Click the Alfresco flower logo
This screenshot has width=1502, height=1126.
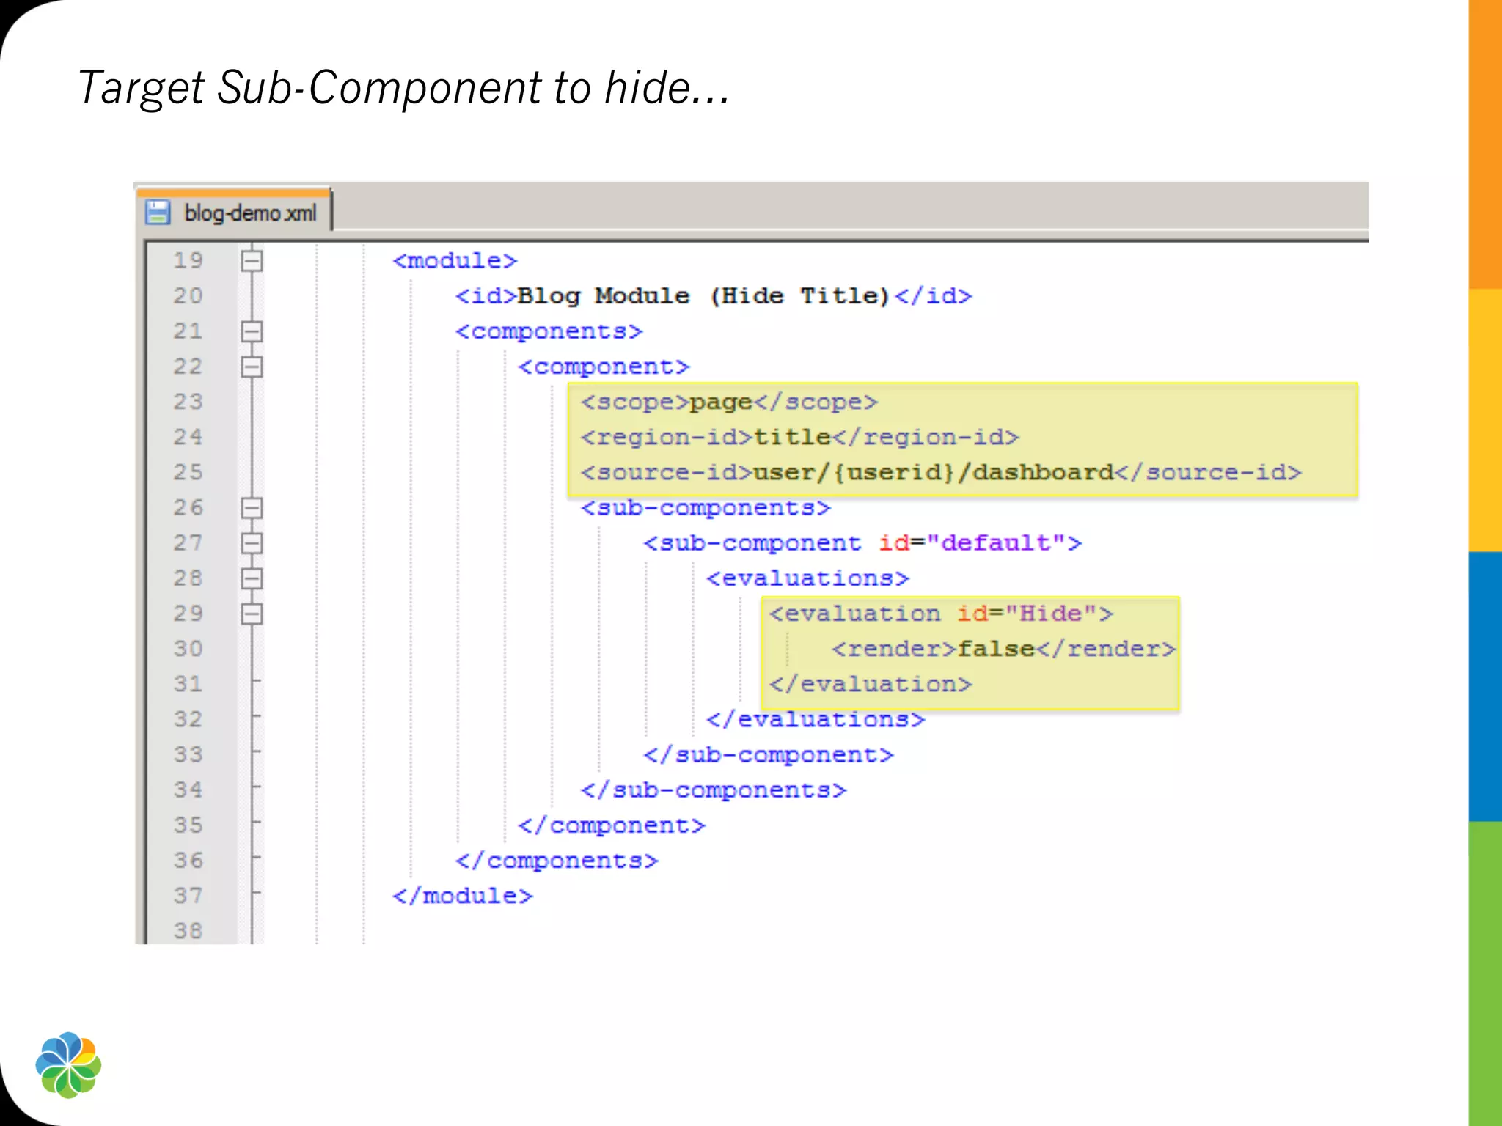(68, 1065)
